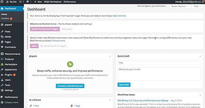Click the Performance cube icon in sidebar

click(2, 97)
